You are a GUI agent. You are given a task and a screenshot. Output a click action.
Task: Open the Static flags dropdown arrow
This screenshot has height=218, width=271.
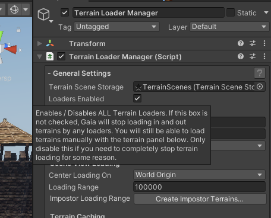[266, 12]
